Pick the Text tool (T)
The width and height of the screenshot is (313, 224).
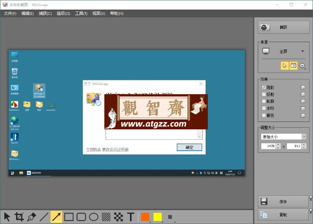[131, 217]
